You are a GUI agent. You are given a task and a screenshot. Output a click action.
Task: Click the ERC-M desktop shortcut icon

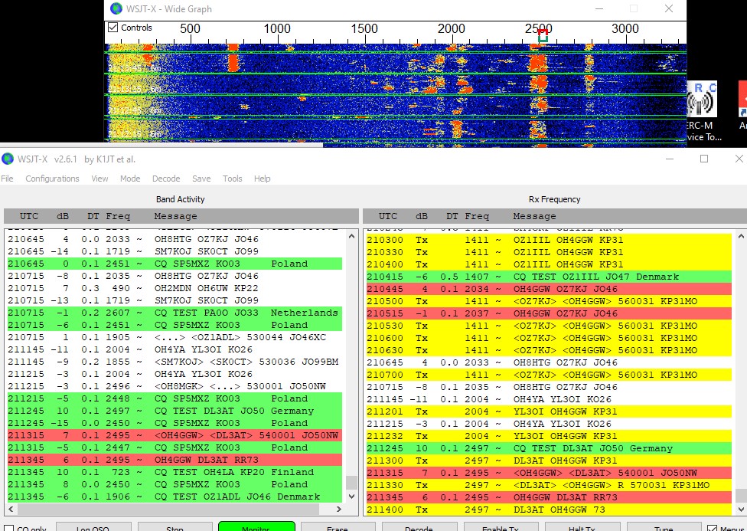click(x=702, y=100)
